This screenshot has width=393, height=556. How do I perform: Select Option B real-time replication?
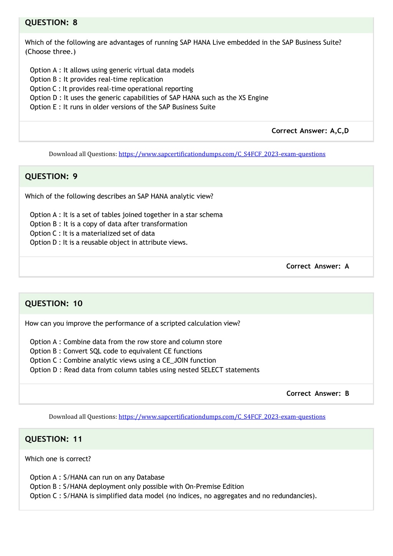pos(96,79)
